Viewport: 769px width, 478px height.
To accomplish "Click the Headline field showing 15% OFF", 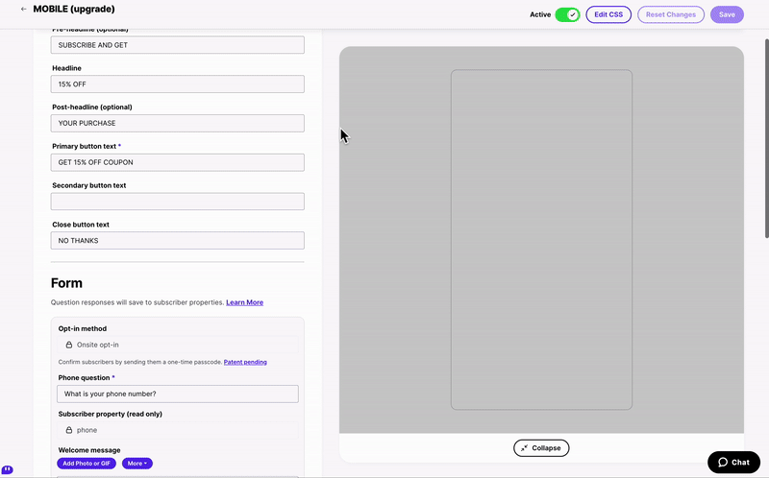I will coord(178,84).
